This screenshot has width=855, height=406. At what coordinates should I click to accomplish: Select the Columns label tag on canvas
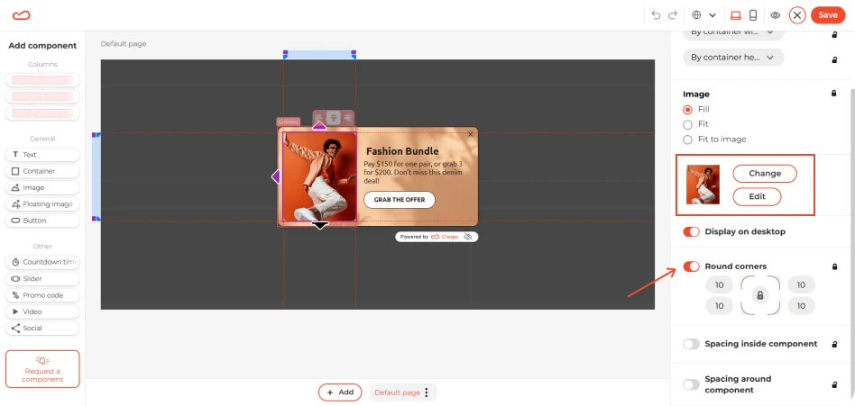click(289, 122)
